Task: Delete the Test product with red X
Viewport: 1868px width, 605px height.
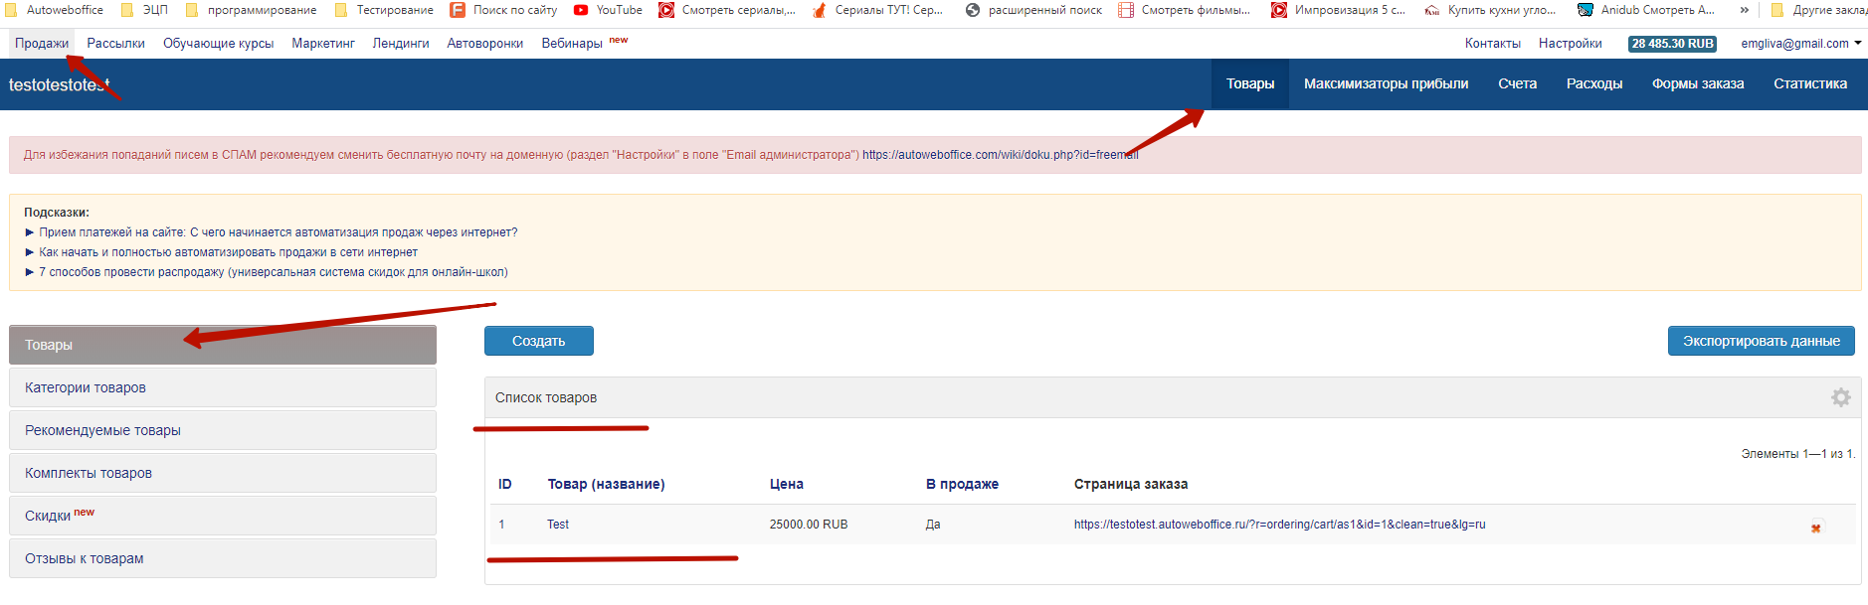Action: (1815, 529)
